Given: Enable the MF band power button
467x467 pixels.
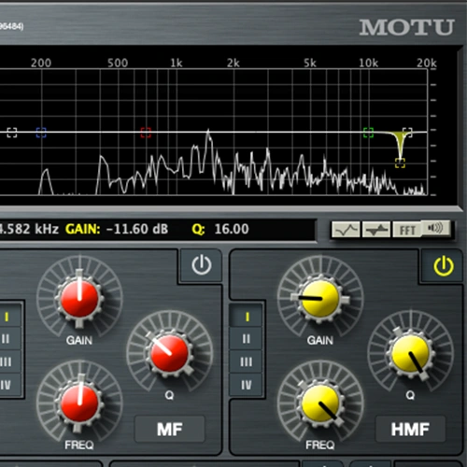Looking at the screenshot, I should pos(202,265).
